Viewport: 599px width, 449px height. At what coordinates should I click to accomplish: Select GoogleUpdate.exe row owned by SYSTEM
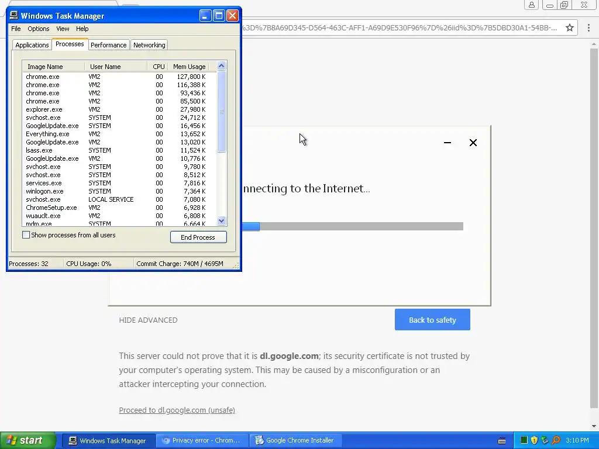coord(119,126)
